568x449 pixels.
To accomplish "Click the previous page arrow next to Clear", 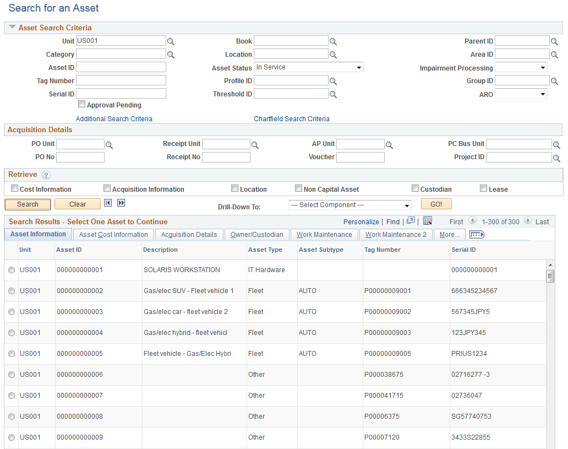I will point(108,204).
